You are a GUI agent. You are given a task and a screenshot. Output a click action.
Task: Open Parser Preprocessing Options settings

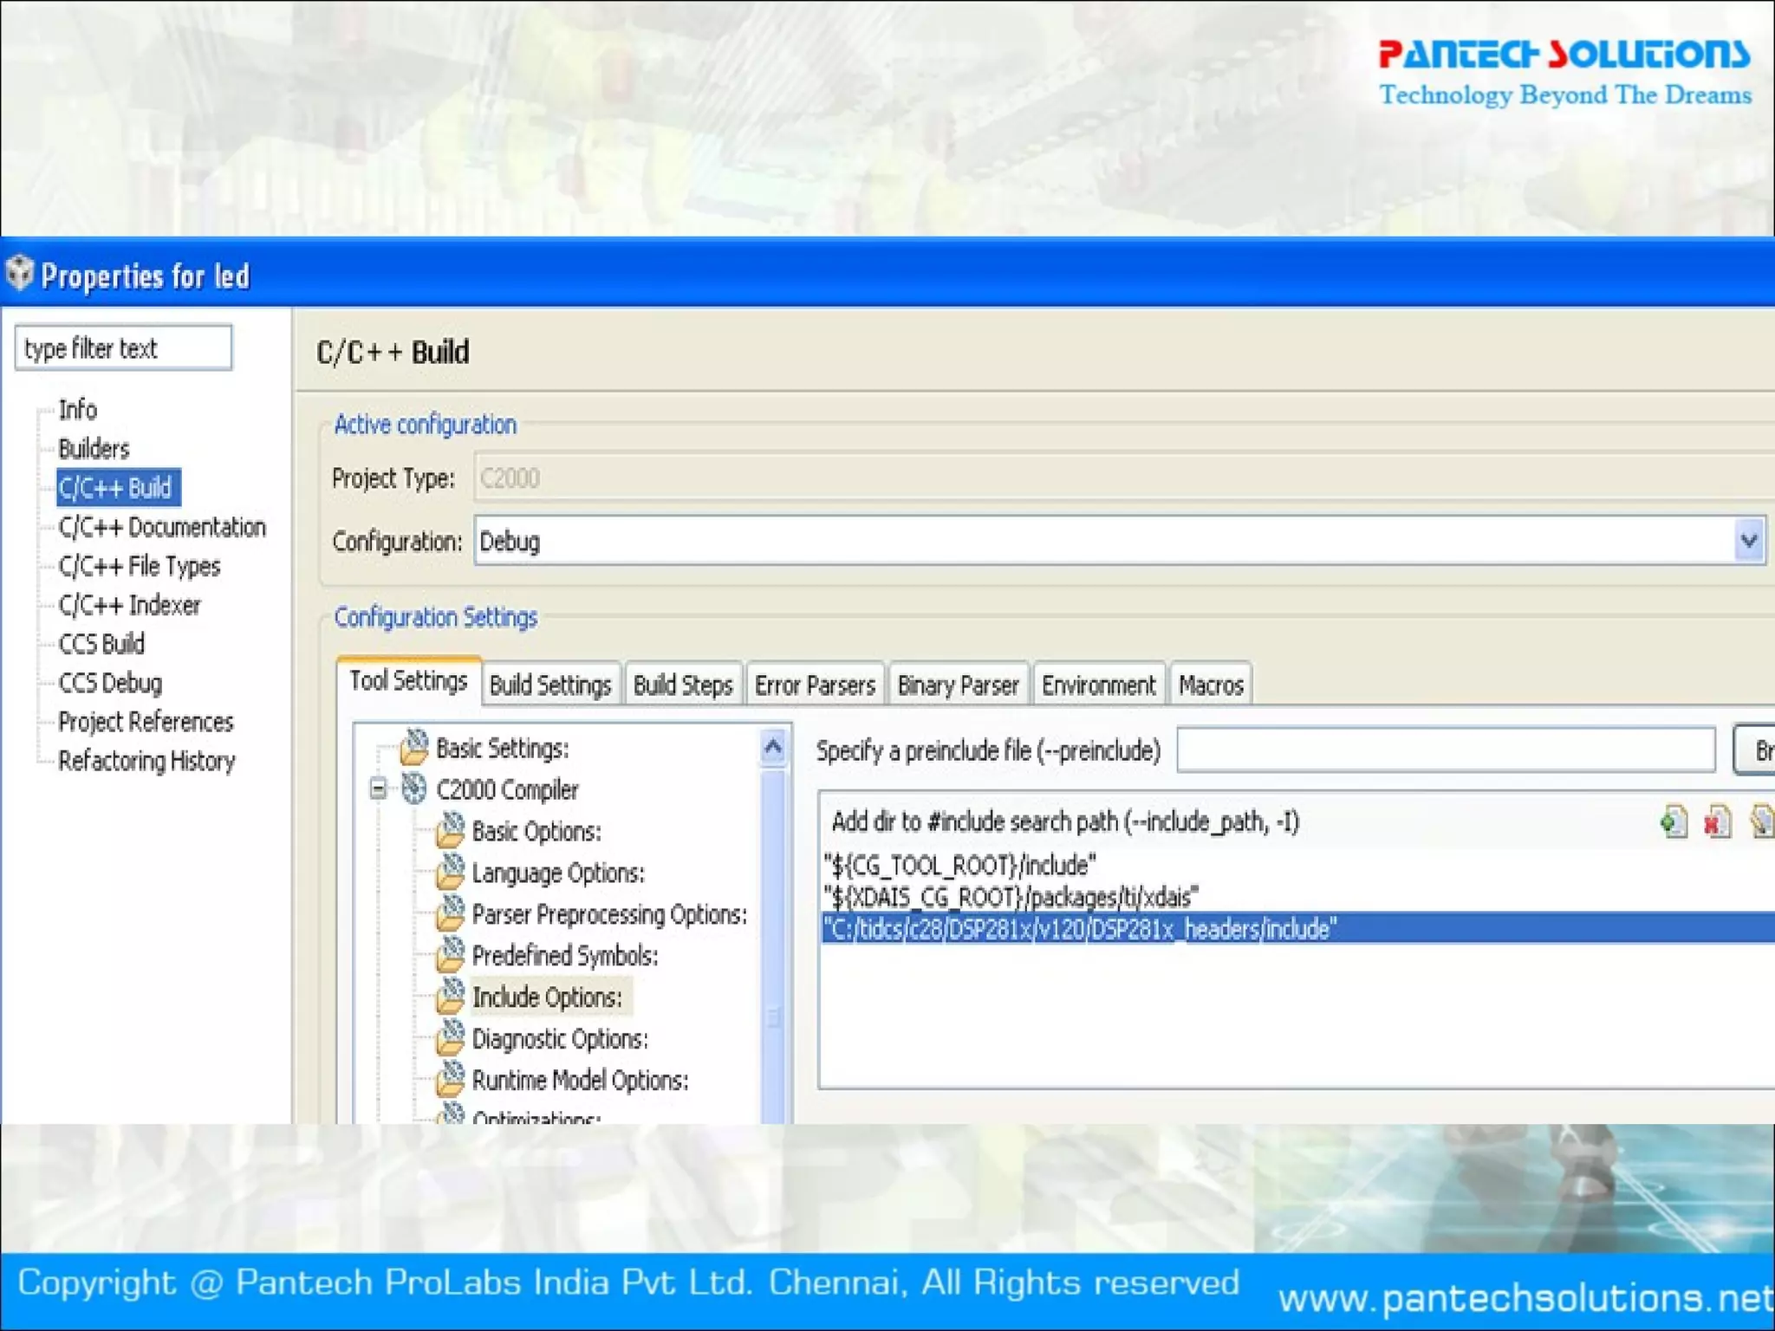(608, 914)
